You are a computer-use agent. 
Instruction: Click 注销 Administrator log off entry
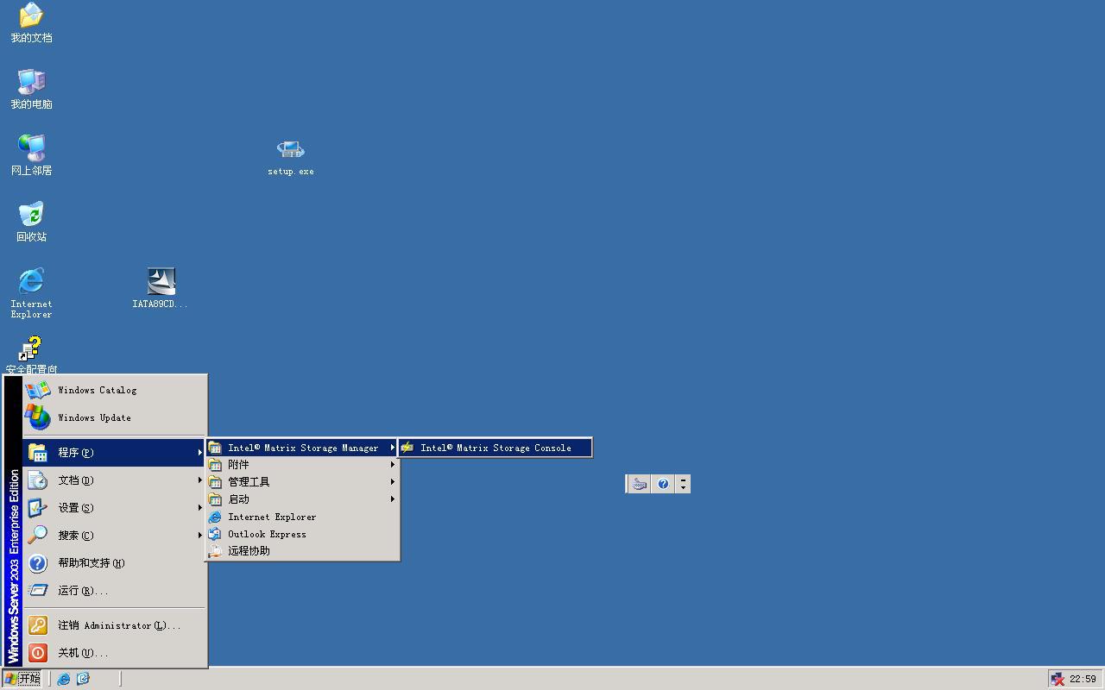click(x=119, y=625)
